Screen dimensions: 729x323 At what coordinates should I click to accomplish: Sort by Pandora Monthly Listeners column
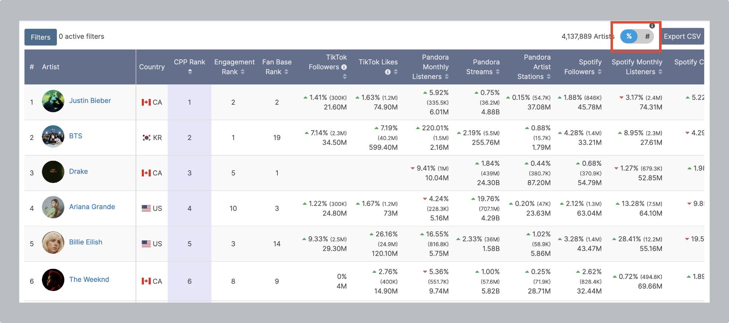point(447,76)
